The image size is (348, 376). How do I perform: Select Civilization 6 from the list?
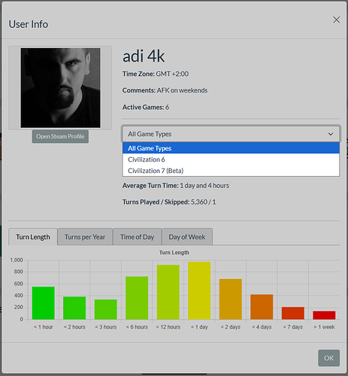[231, 159]
